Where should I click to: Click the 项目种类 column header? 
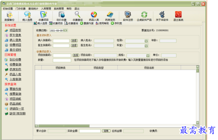(x=61, y=68)
